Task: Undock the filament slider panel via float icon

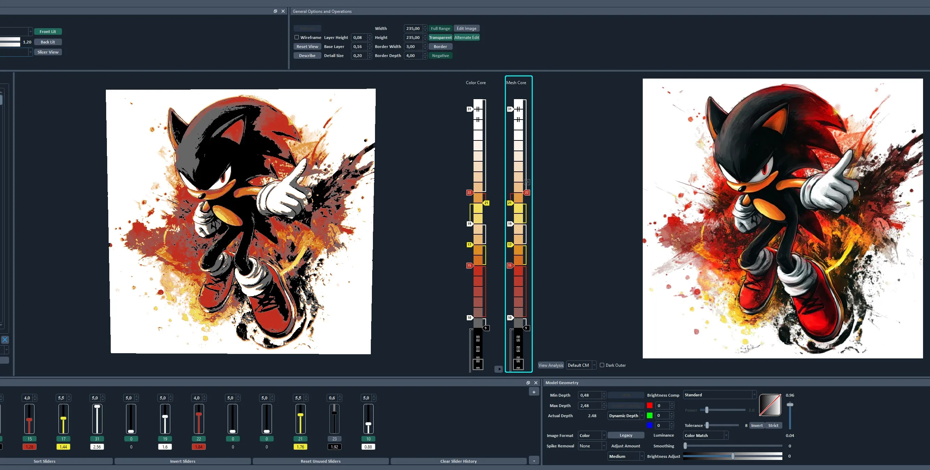Action: (x=528, y=383)
